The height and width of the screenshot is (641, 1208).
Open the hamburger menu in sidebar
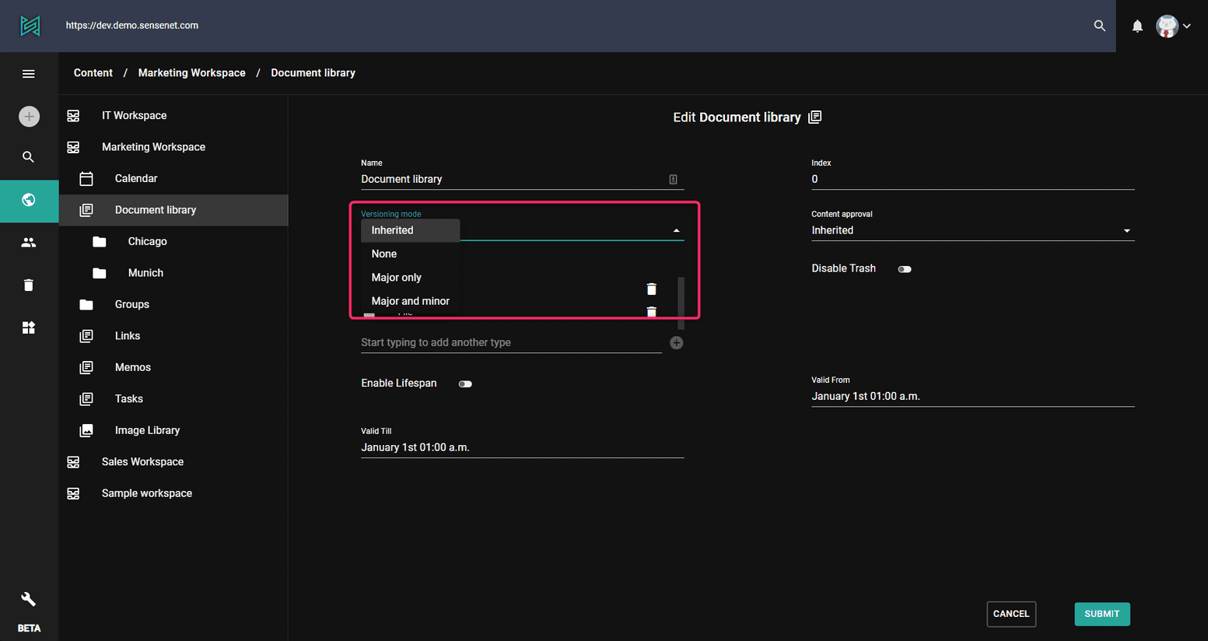(29, 74)
